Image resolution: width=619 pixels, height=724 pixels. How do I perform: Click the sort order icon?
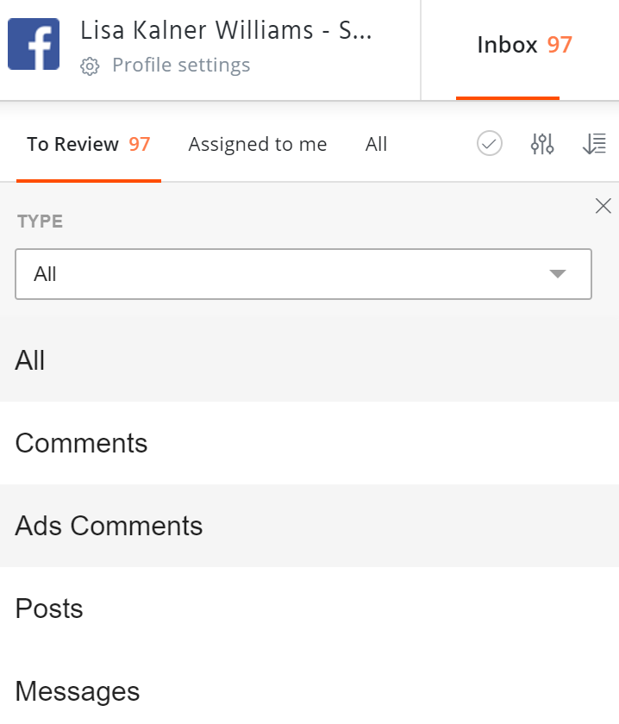594,144
